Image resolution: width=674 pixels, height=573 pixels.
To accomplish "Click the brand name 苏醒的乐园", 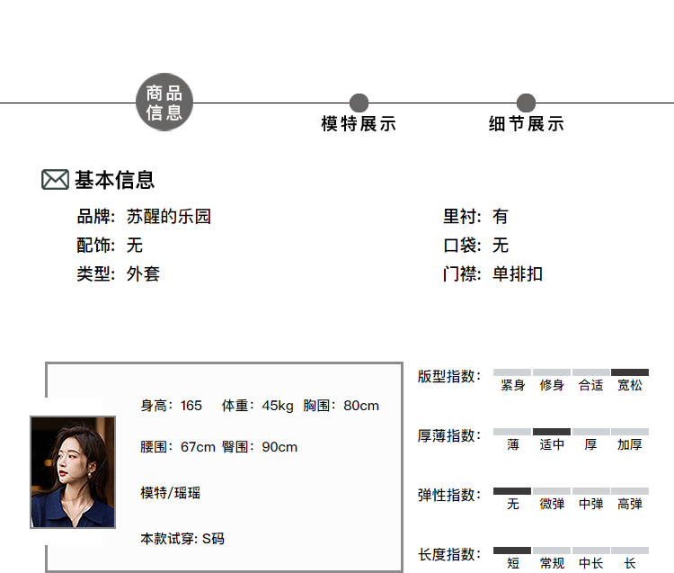I will (168, 217).
